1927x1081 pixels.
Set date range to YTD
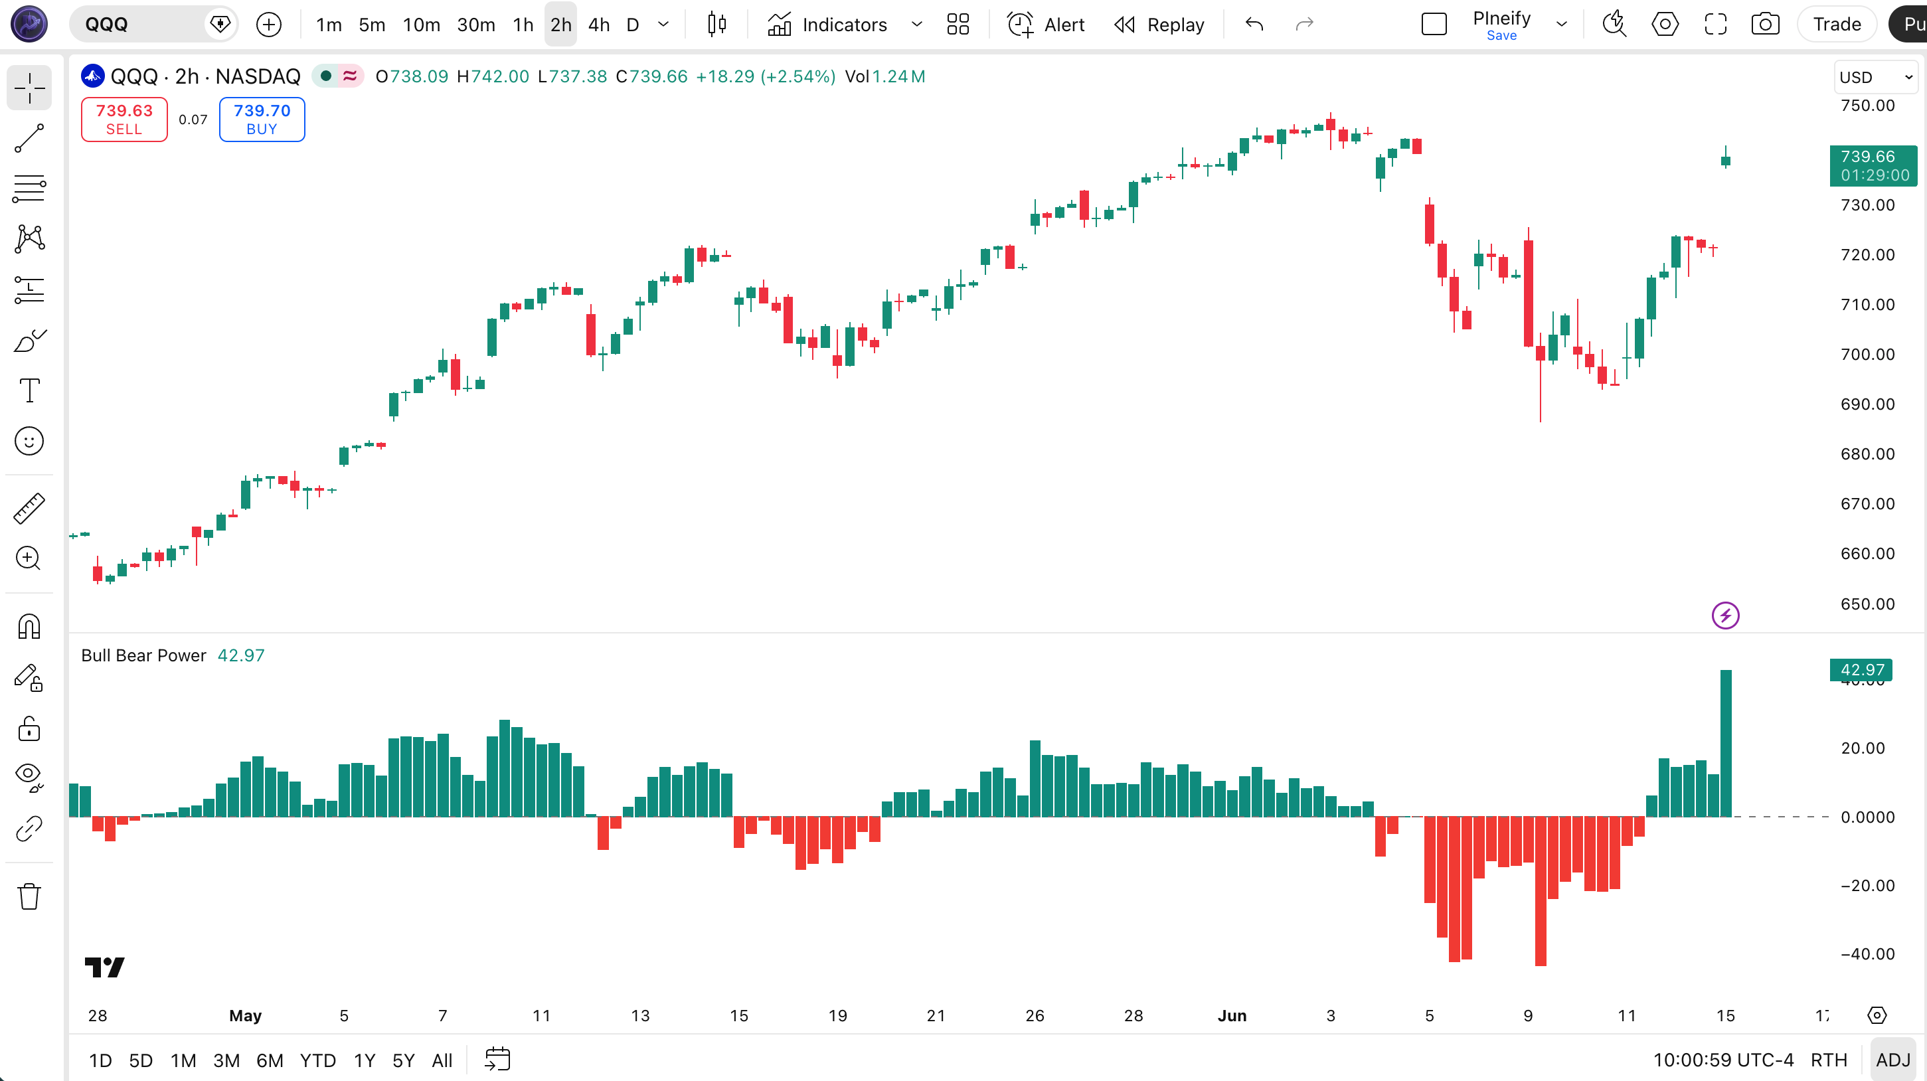(x=318, y=1060)
